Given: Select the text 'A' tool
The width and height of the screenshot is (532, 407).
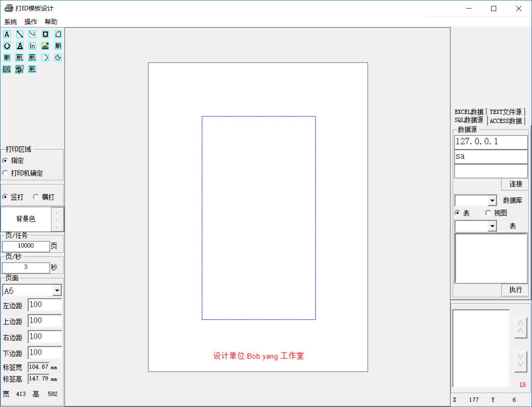Looking at the screenshot, I should (x=7, y=34).
